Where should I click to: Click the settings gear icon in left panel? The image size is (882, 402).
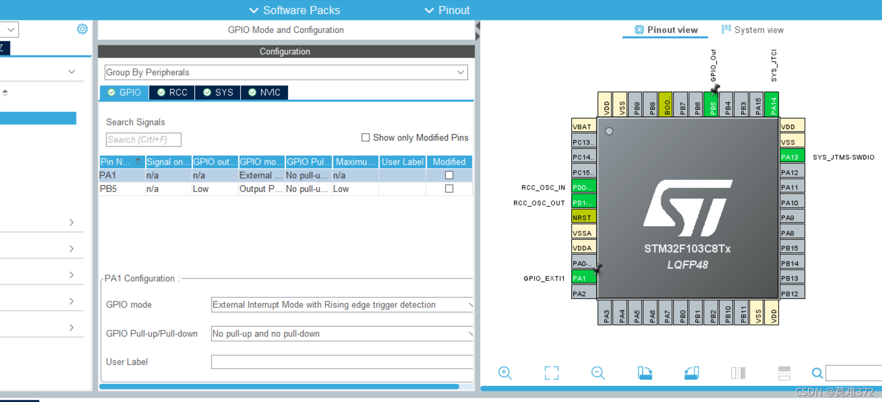pyautogui.click(x=82, y=29)
